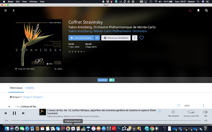Open the signal path light icon

159,111
